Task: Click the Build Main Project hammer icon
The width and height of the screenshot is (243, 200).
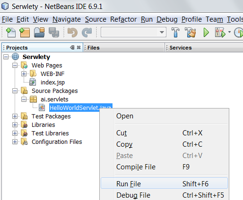Action: pyautogui.click(x=175, y=33)
